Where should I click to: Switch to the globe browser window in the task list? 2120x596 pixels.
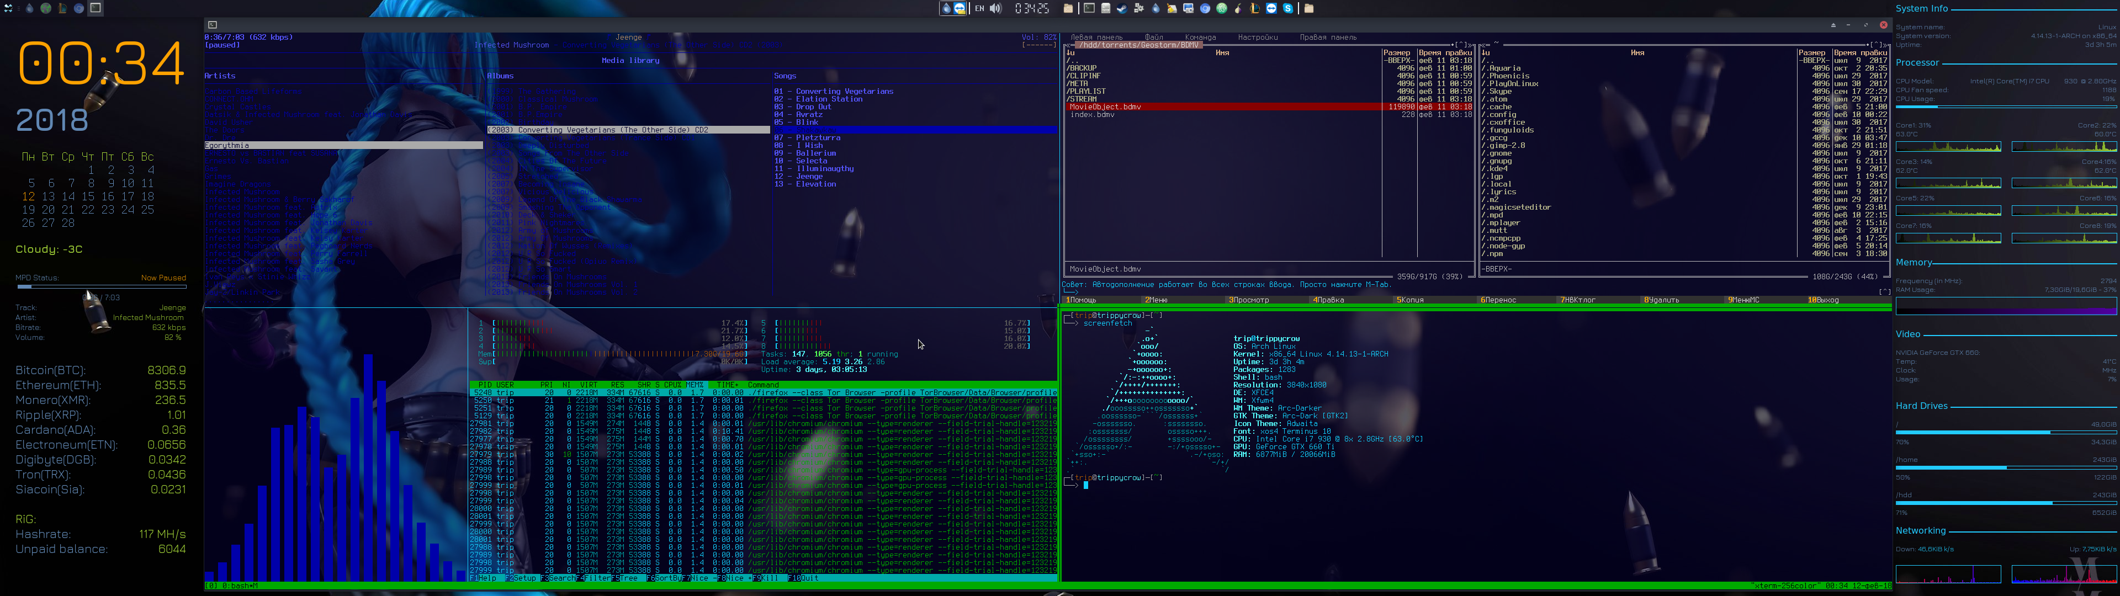tap(46, 8)
